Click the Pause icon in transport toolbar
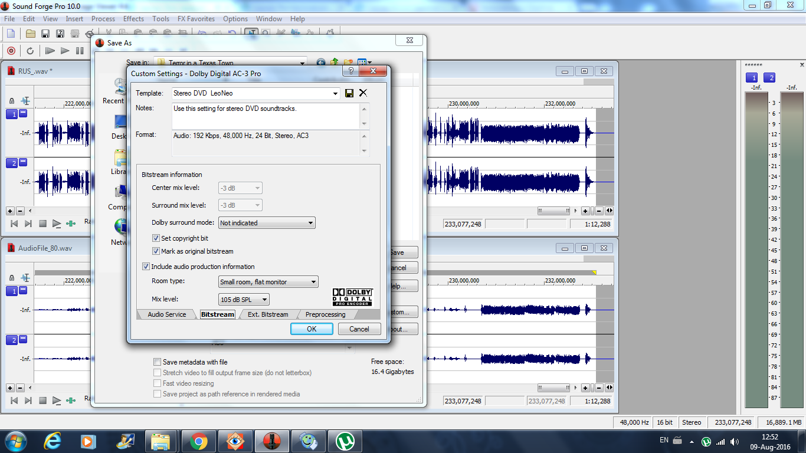The width and height of the screenshot is (806, 453). 80,51
